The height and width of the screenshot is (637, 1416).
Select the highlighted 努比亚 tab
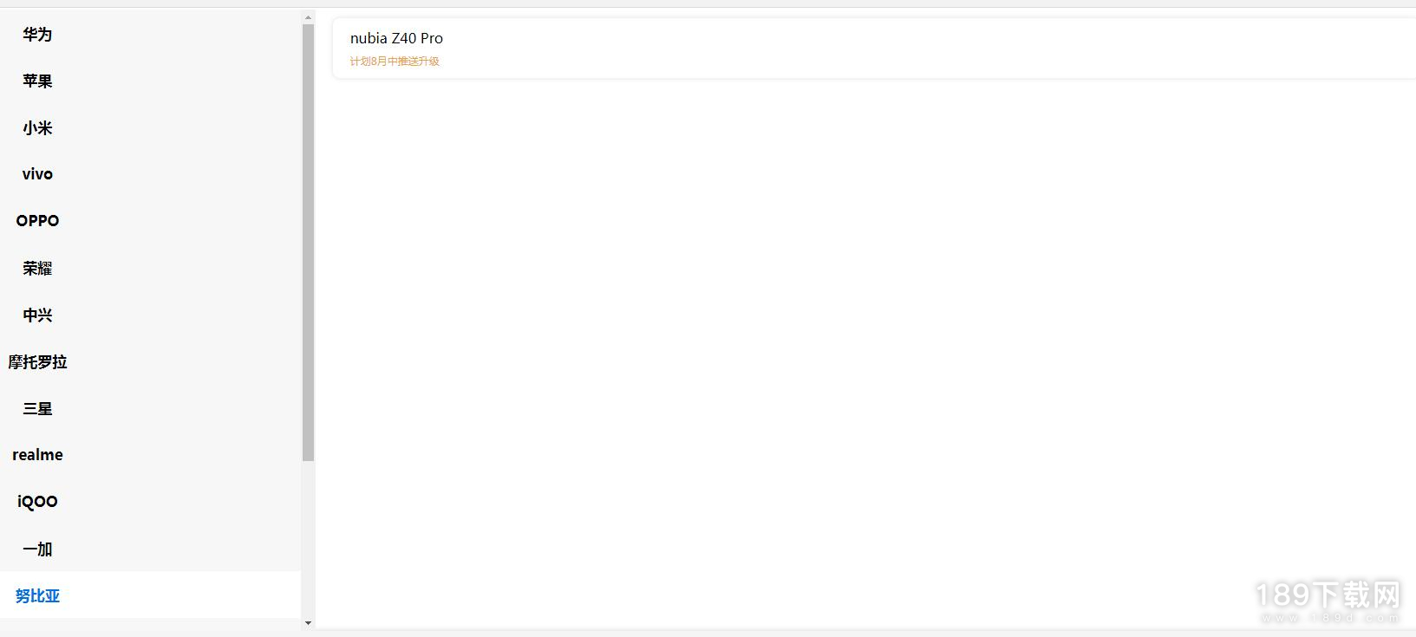(37, 596)
